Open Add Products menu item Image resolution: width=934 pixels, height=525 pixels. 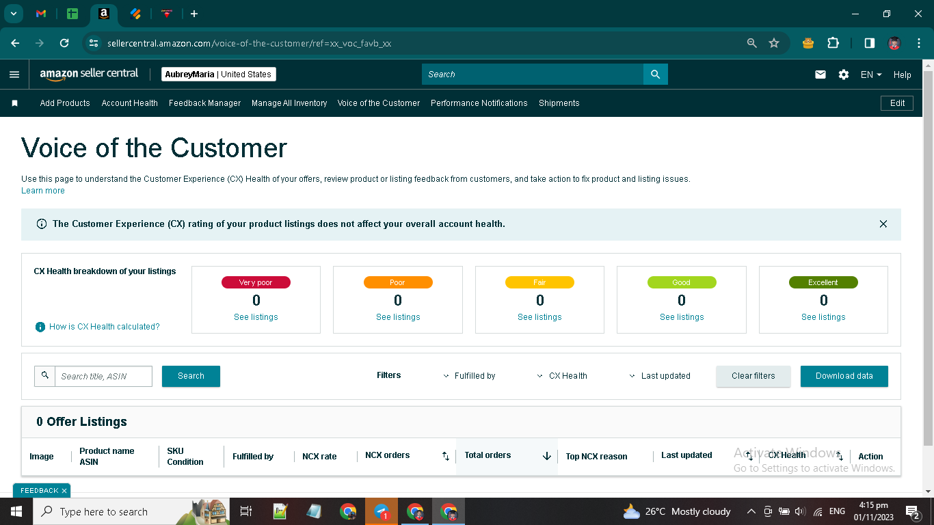click(x=65, y=103)
